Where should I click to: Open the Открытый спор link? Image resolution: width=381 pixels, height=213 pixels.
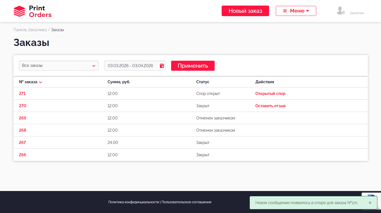[270, 94]
